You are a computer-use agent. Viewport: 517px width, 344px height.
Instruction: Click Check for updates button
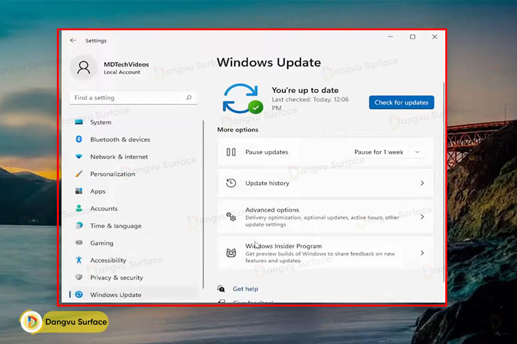click(401, 103)
